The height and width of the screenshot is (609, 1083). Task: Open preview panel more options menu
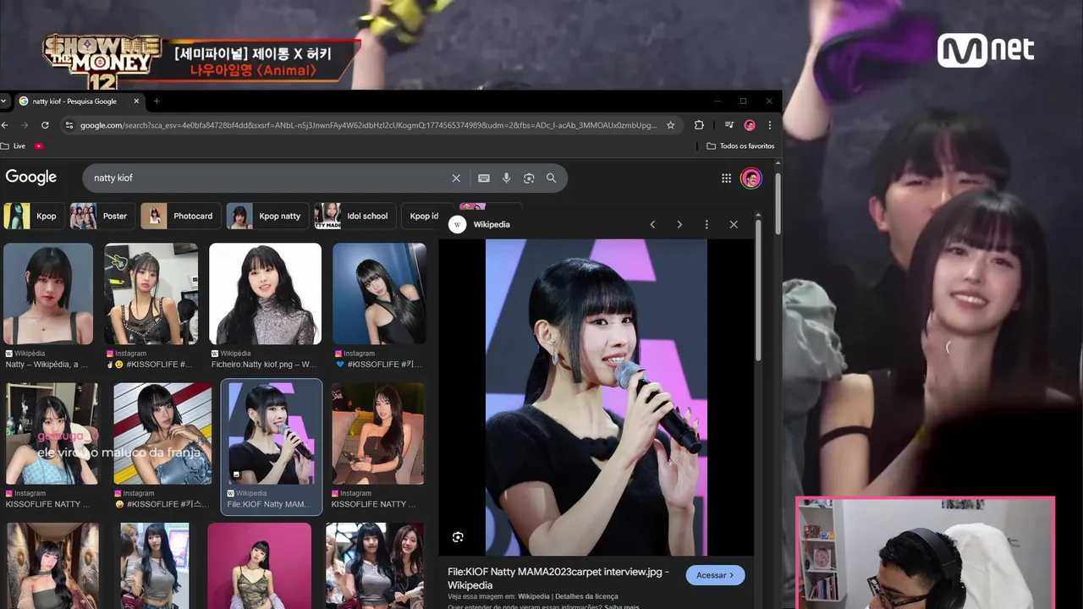[706, 224]
